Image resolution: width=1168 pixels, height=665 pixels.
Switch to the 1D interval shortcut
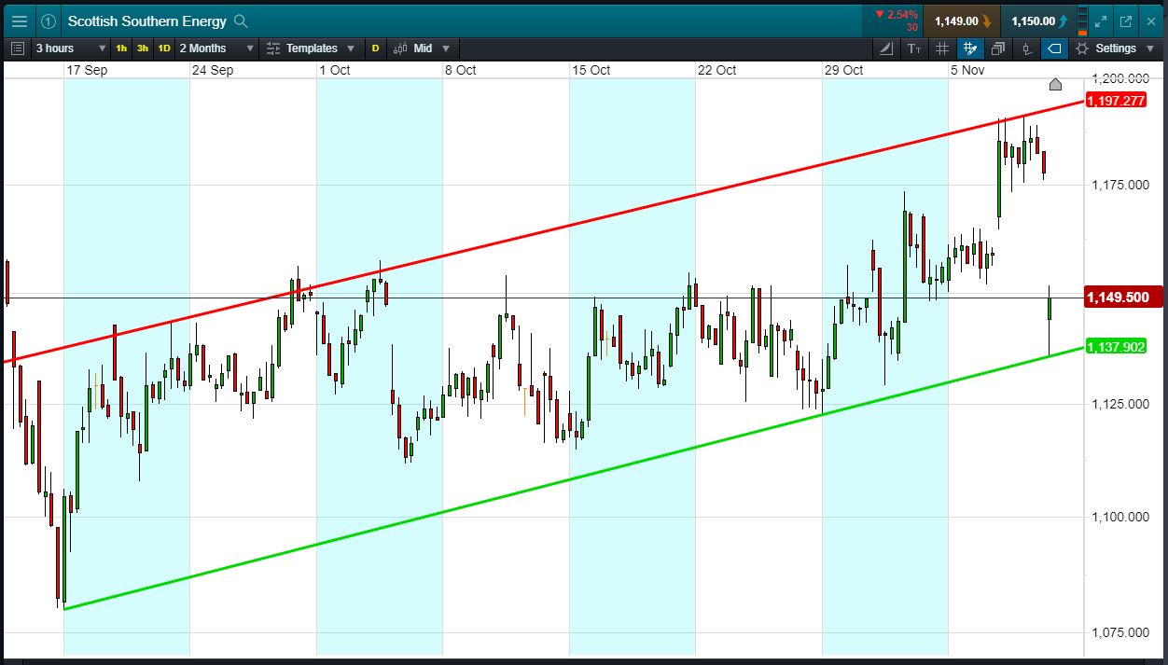(164, 48)
